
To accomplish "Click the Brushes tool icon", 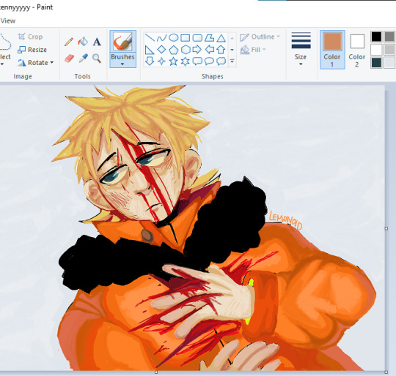I will click(122, 42).
